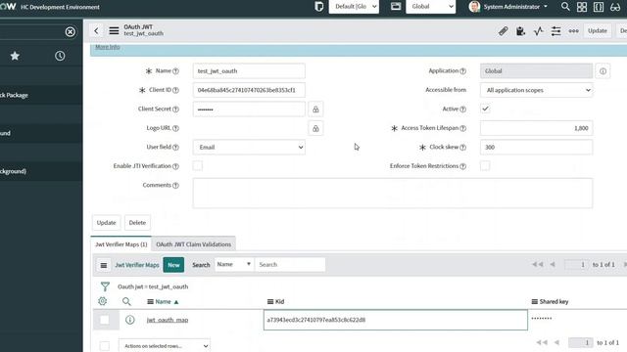627x352 pixels.
Task: Open Accessible from scopes dropdown
Action: click(x=536, y=90)
